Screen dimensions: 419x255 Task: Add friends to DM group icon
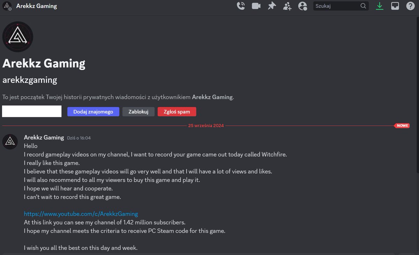click(x=287, y=6)
